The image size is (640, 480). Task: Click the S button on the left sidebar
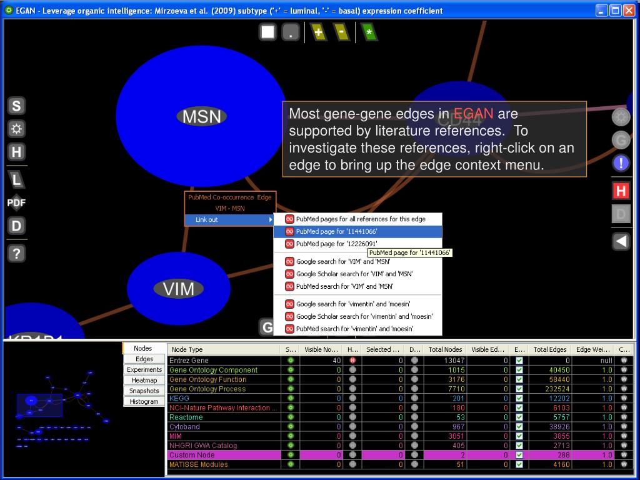16,106
